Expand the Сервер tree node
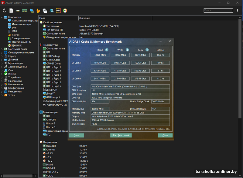The width and height of the screenshot is (243, 178). point(2,56)
